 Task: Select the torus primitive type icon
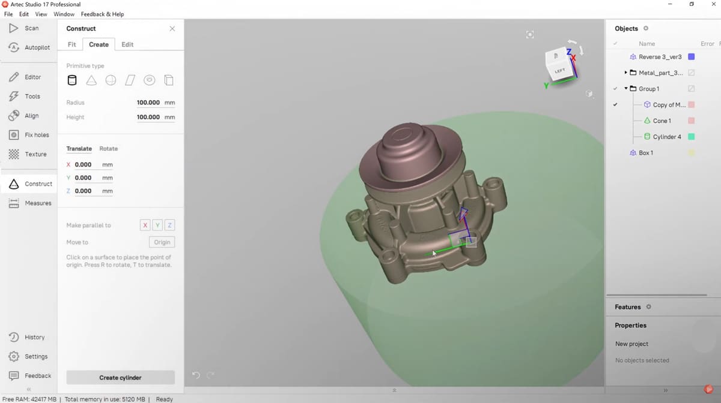[150, 80]
